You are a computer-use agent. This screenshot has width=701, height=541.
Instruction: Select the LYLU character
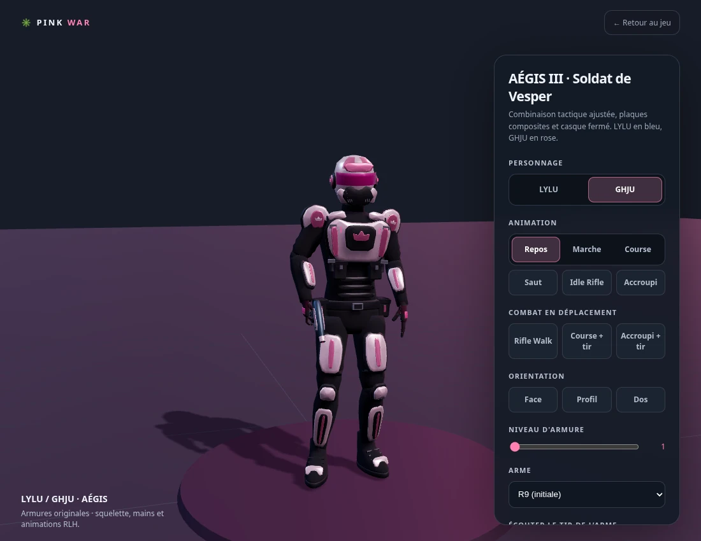[549, 189]
